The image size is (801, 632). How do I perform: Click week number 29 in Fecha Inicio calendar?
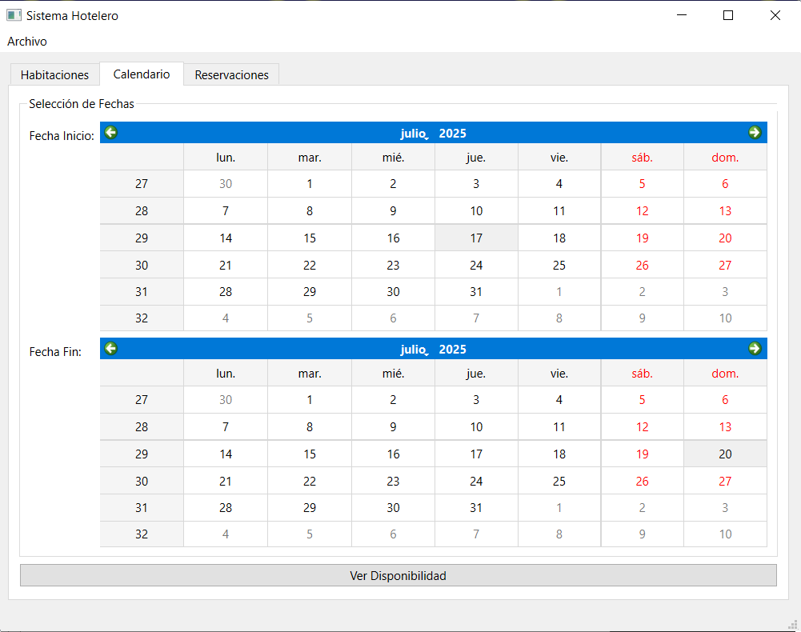tap(142, 238)
